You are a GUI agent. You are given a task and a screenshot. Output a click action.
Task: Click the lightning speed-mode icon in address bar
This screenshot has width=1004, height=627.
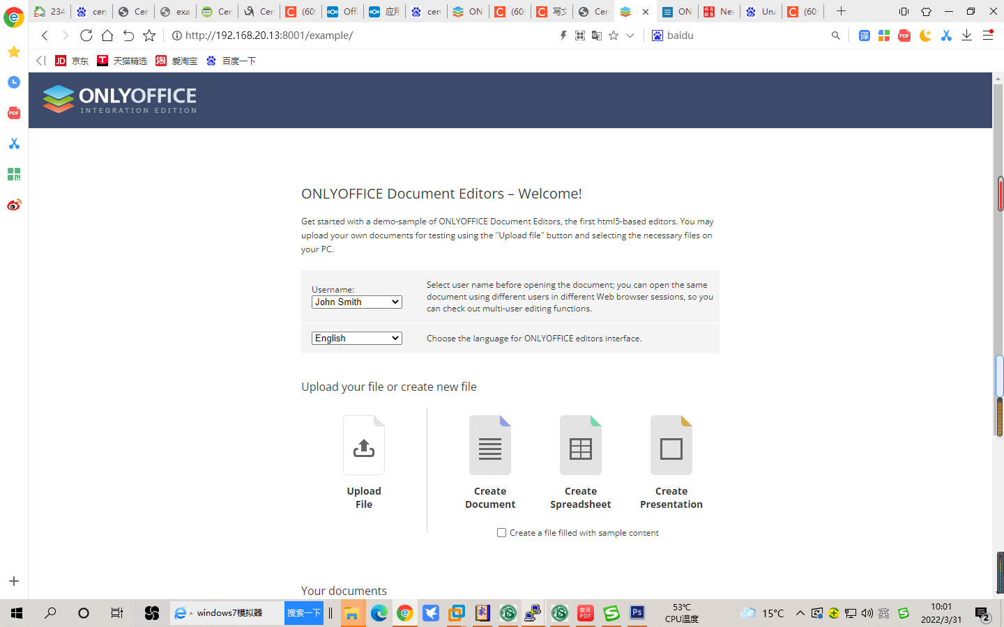[563, 36]
